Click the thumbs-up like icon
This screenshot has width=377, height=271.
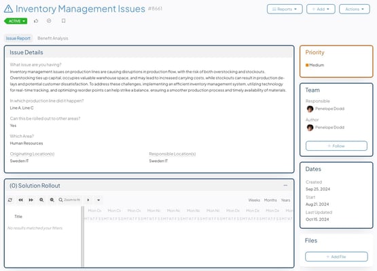coord(36,21)
